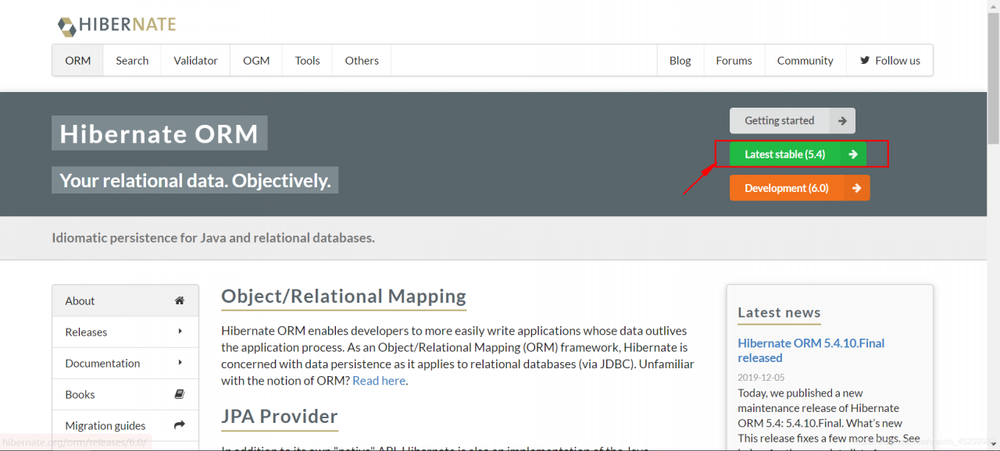Image resolution: width=1000 pixels, height=451 pixels.
Task: Click the JPA Provider heading
Action: (280, 417)
